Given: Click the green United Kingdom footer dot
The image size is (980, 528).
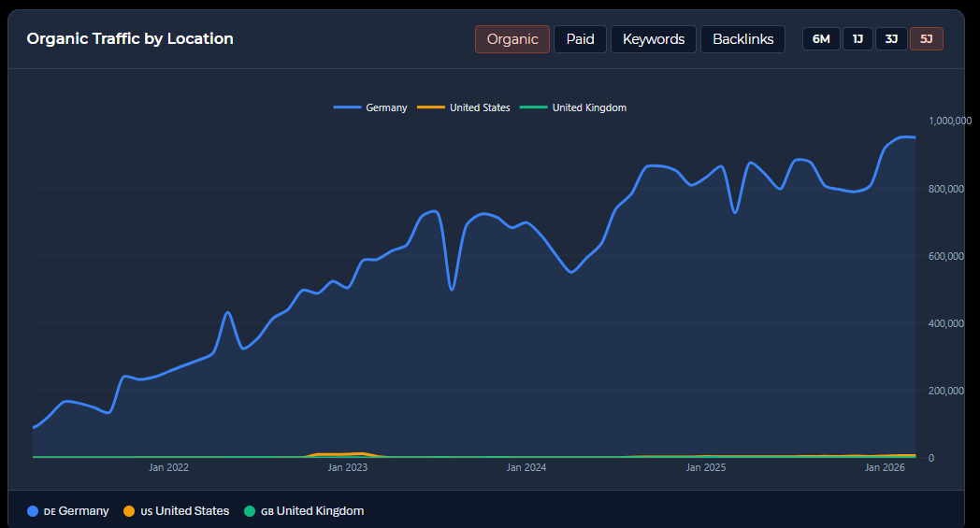Looking at the screenshot, I should pos(250,511).
